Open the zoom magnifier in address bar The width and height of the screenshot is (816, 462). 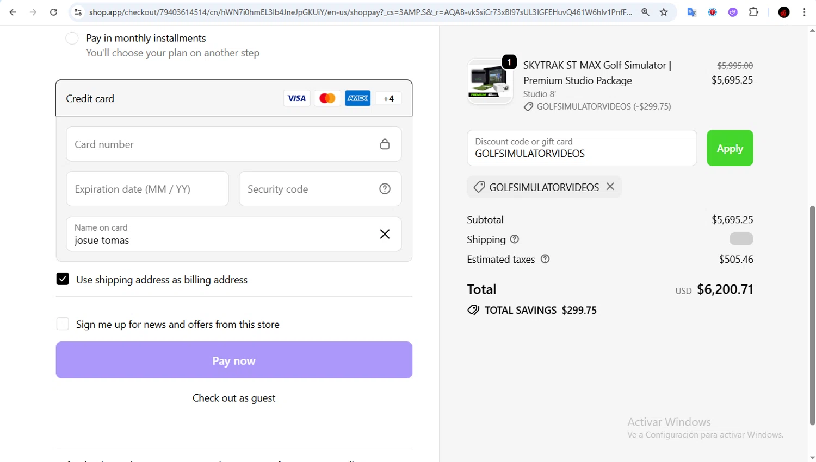click(645, 12)
